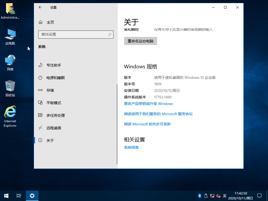The height and width of the screenshot is (201, 268).
Task: Open 多任务处理 settings page
Action: click(x=76, y=115)
